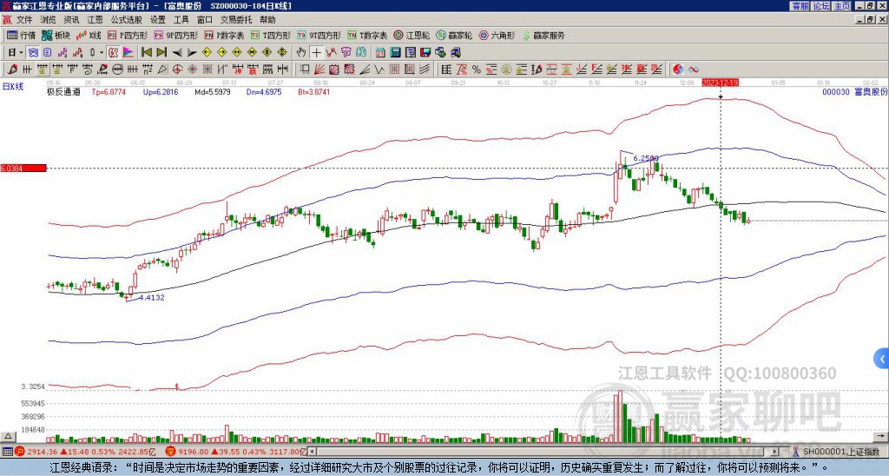Click the 论坛 forum button
This screenshot has width=889, height=476.
point(820,6)
